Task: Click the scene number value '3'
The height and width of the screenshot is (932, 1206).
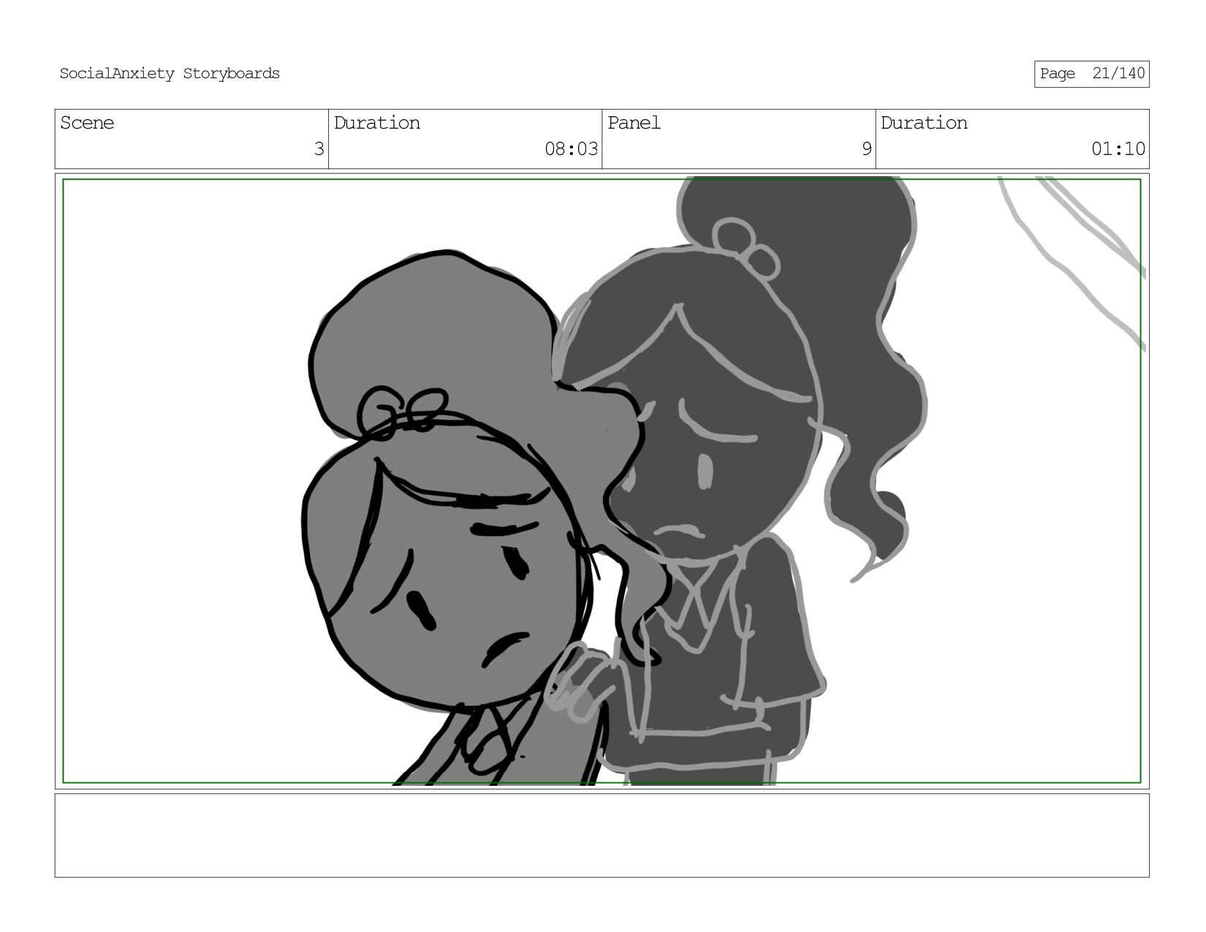Action: (319, 149)
